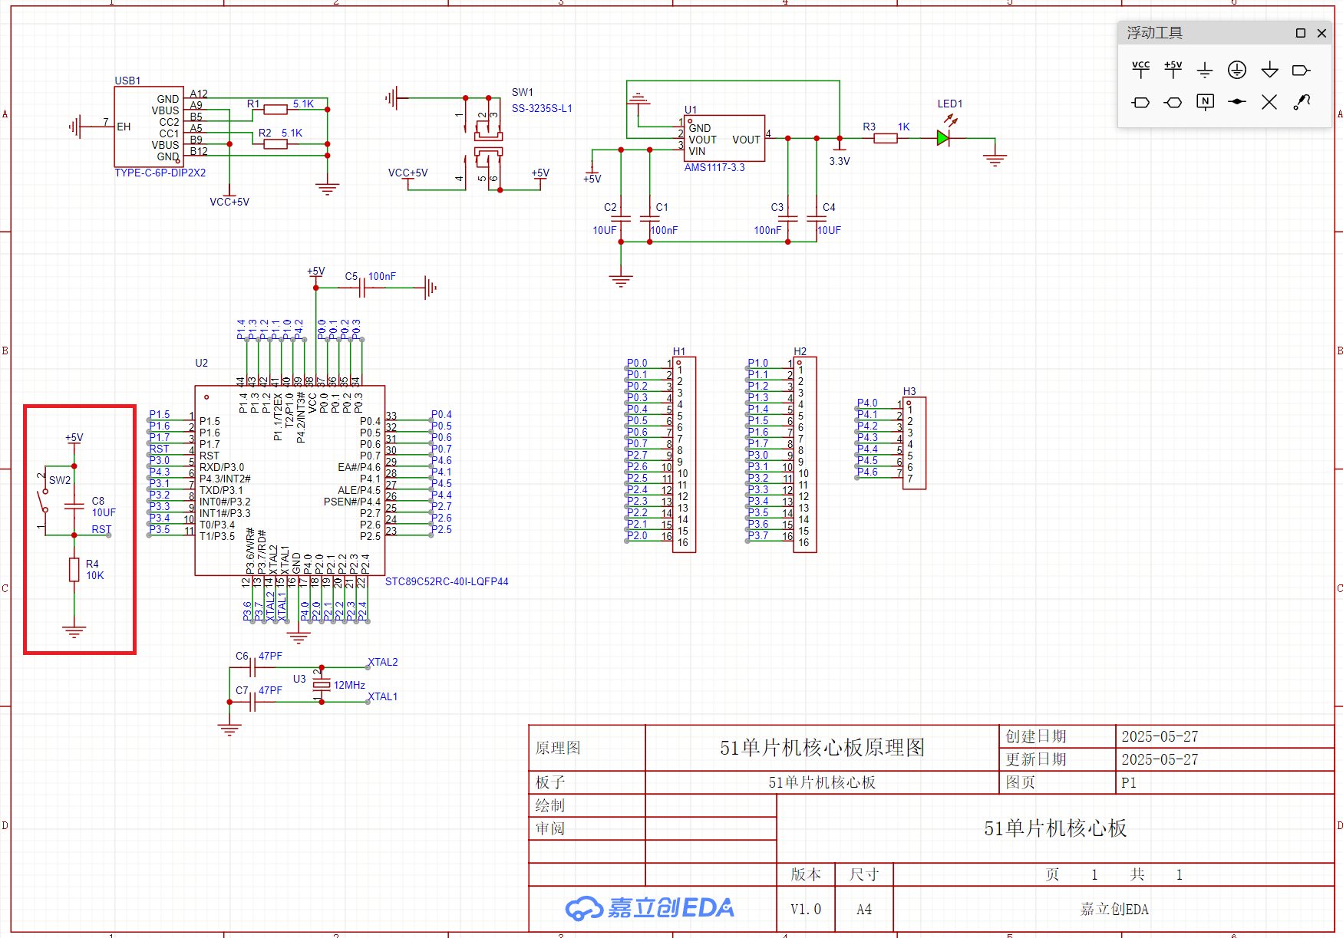Select the green LED1 diode symbol
The image size is (1343, 938).
tap(945, 138)
